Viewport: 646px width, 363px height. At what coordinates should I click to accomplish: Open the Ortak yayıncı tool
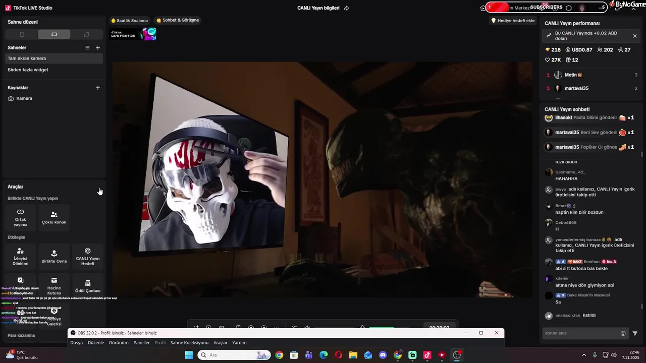(x=21, y=217)
